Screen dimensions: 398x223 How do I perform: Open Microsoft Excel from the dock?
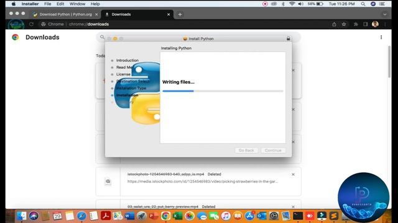[177, 216]
